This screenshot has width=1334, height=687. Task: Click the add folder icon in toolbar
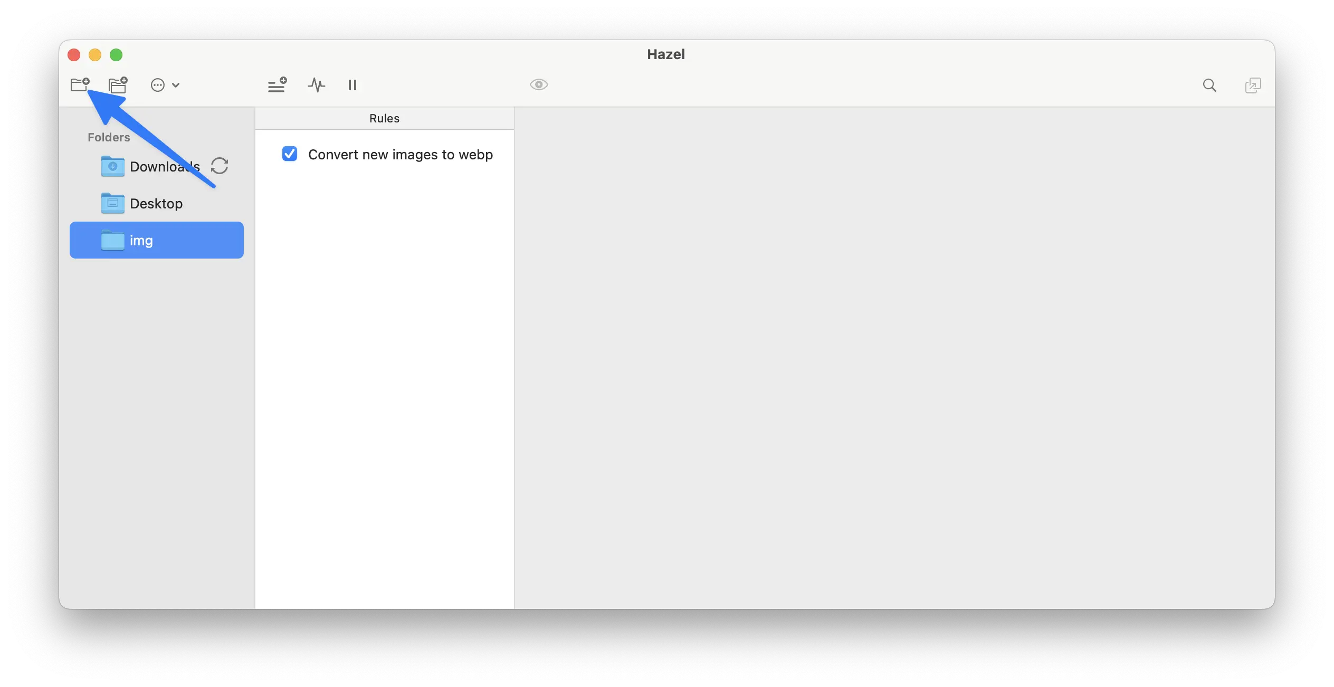coord(80,84)
